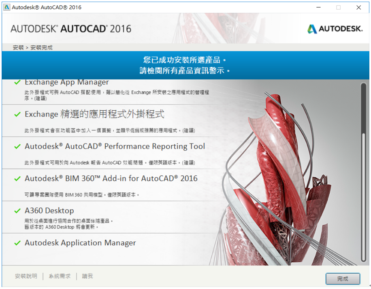This screenshot has height=289, width=371.
Task: Click the BIM 360 共用模型 description line
Action: click(x=82, y=195)
